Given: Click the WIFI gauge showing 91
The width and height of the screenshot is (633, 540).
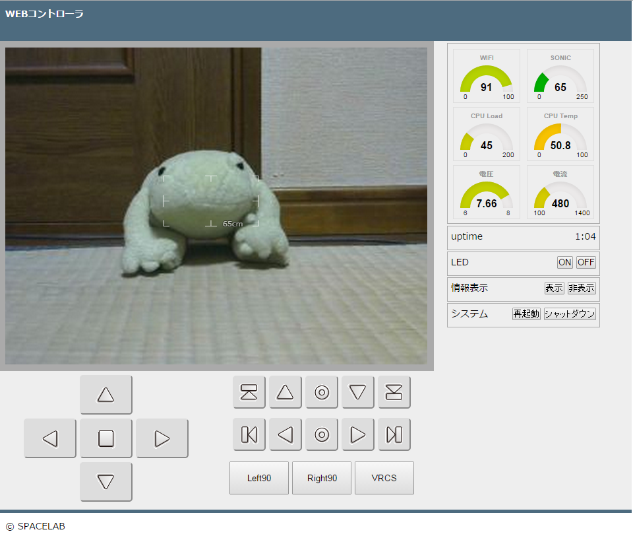Looking at the screenshot, I should click(487, 76).
